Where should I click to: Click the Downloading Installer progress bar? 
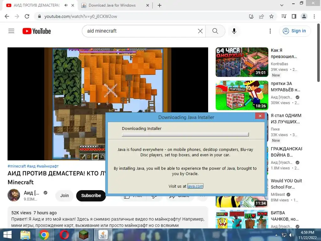coord(185,134)
